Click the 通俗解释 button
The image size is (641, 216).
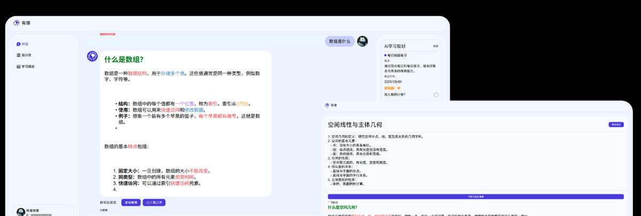(131, 202)
